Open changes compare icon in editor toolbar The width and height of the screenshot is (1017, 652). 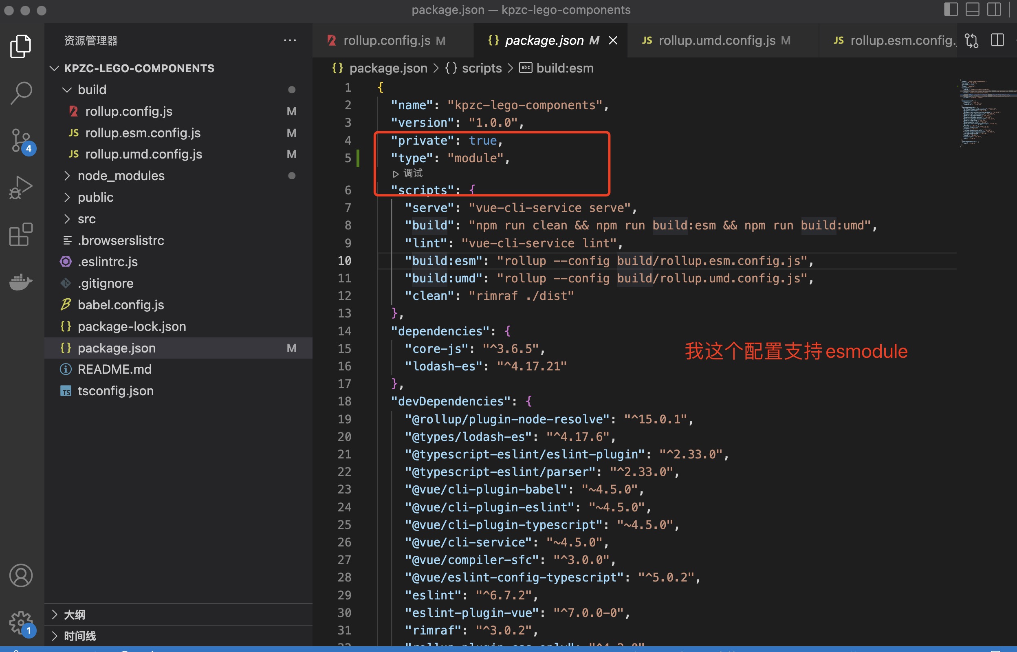[x=972, y=41]
